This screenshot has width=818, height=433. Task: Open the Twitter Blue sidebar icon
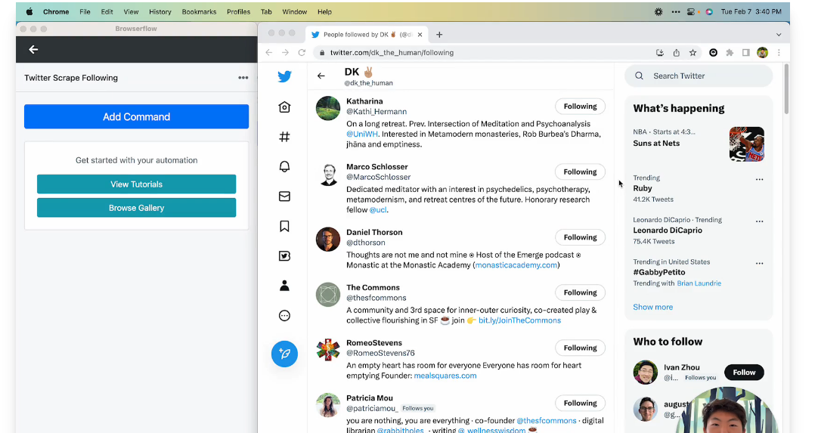(x=284, y=255)
